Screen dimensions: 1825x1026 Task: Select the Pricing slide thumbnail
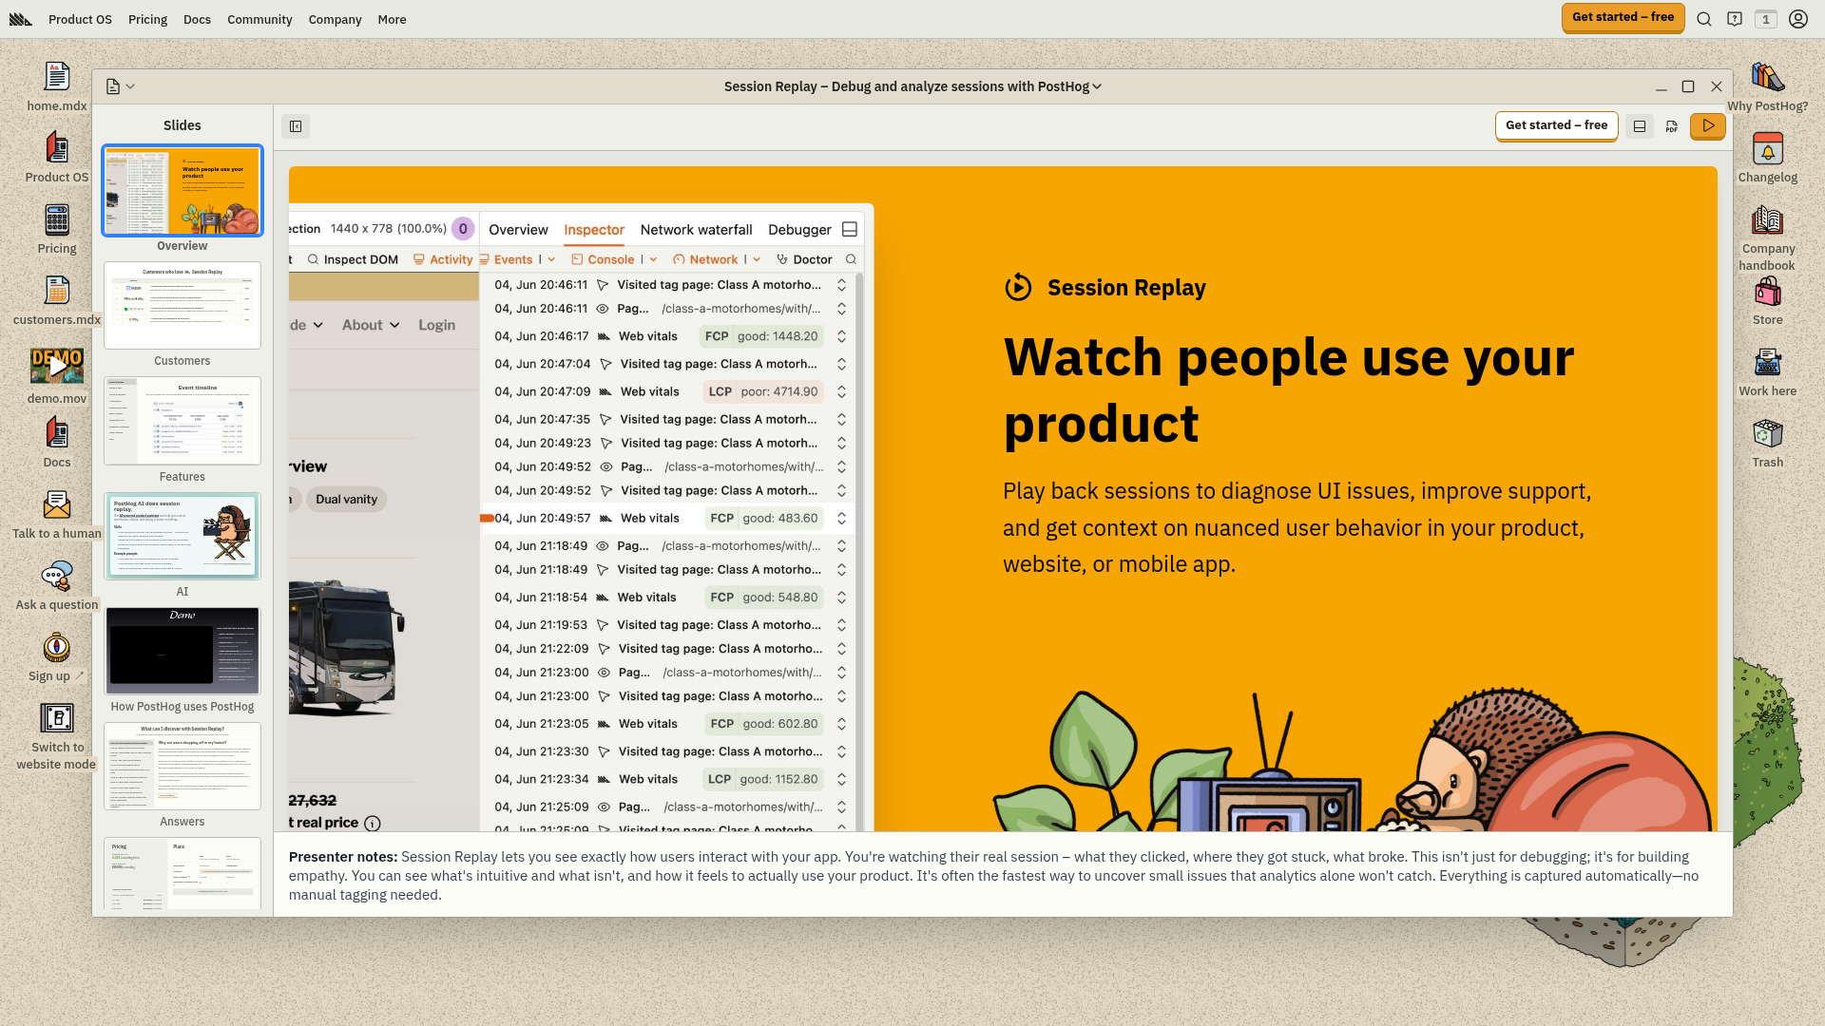coord(182,873)
